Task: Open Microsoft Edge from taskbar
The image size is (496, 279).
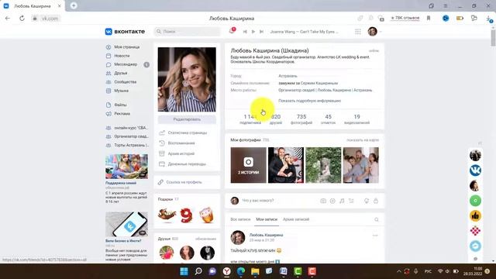Action: [241, 271]
